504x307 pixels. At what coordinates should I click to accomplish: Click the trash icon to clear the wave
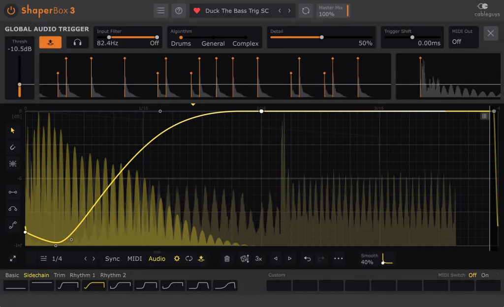coord(227,258)
